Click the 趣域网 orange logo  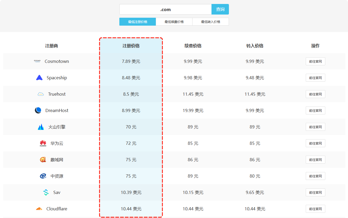[43, 160]
